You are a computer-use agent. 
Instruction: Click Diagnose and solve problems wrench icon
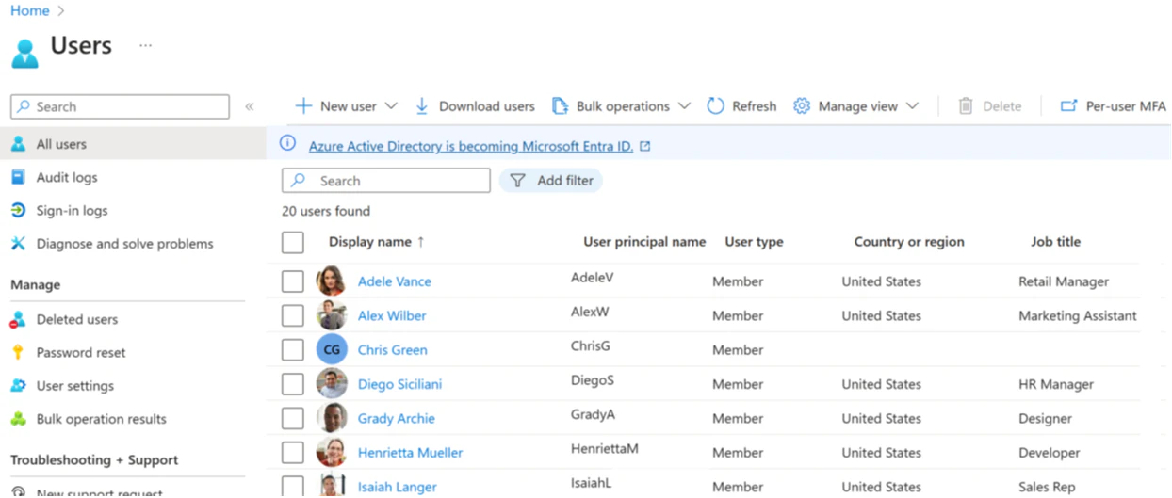click(18, 243)
